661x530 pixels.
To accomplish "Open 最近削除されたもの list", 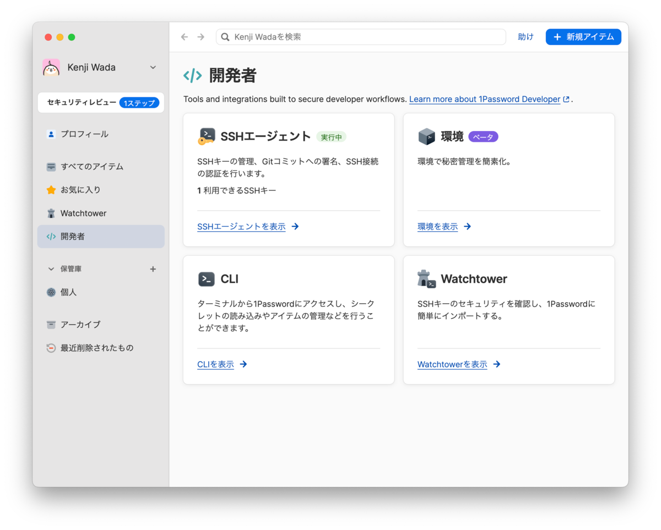I will [x=101, y=348].
